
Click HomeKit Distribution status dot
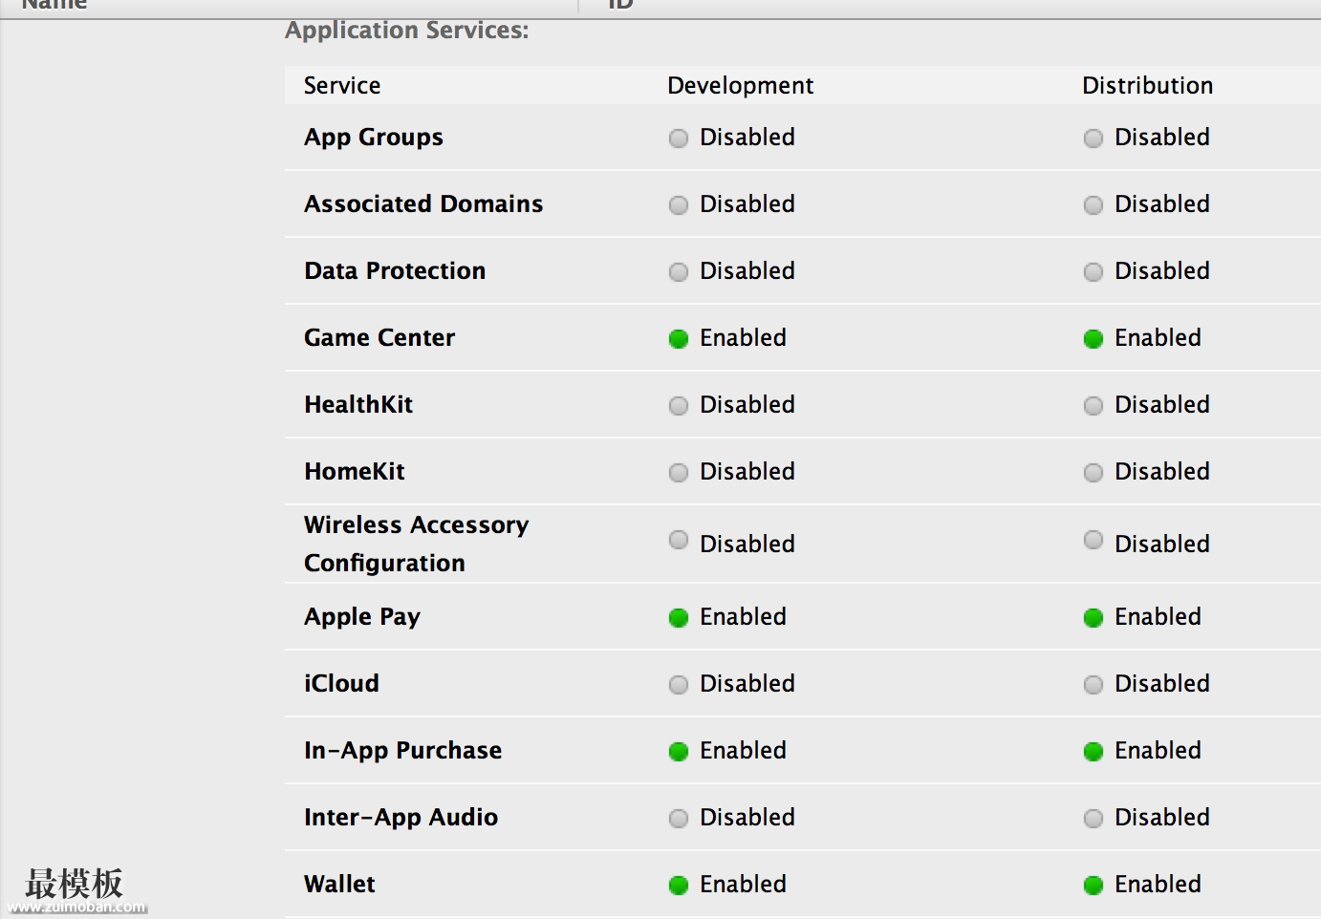point(1094,473)
